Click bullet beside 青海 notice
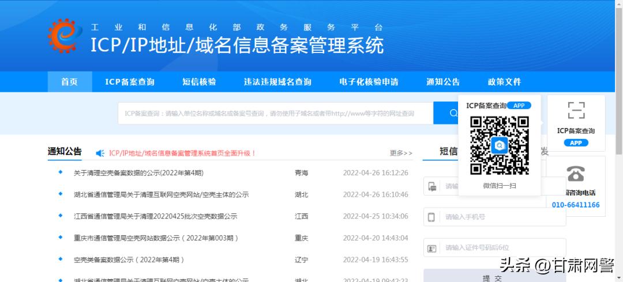The image size is (623, 282). tap(61, 172)
